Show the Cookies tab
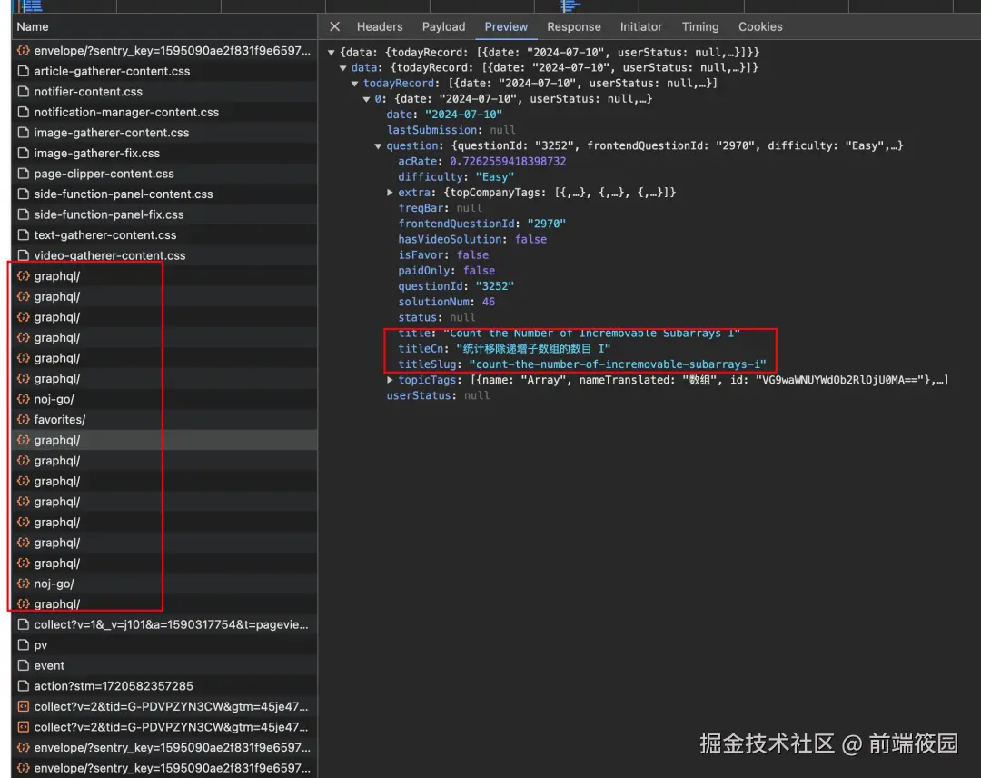 [x=760, y=27]
